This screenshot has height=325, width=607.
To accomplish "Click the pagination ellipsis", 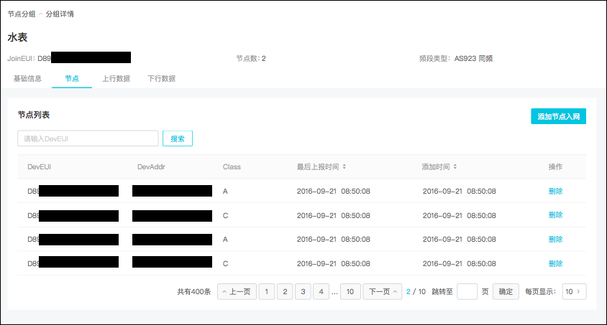I will 335,293.
